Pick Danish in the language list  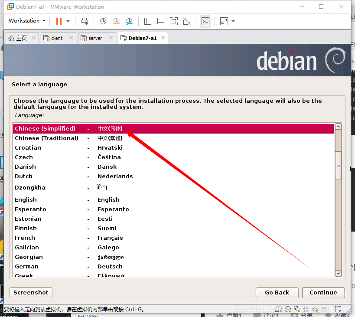coord(173,167)
